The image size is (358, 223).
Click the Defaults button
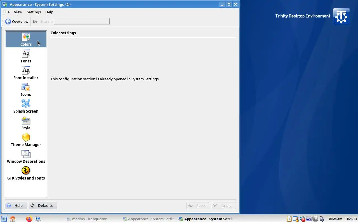click(x=43, y=205)
